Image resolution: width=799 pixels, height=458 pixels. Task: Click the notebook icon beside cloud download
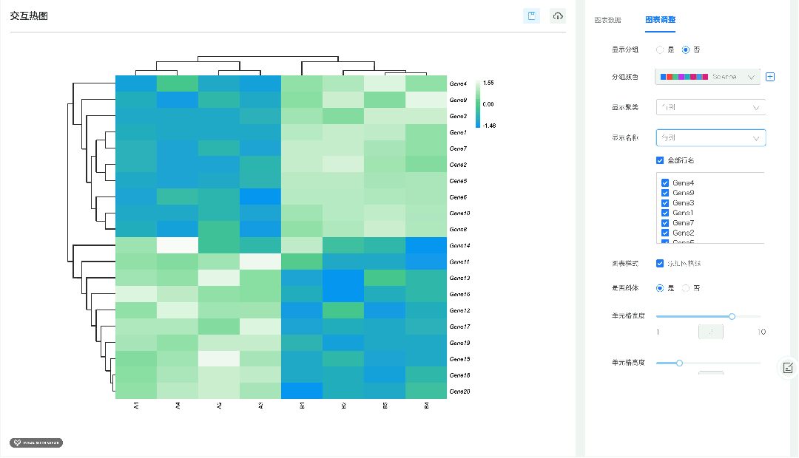(531, 16)
